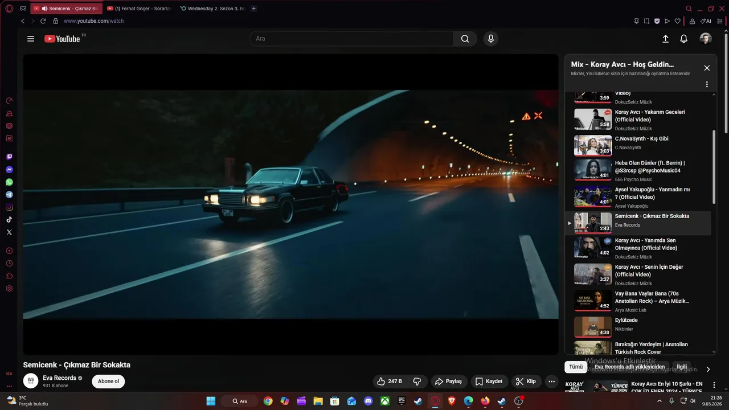Viewport: 729px width, 410px height.
Task: Show next filter chips with arrow
Action: click(x=708, y=369)
